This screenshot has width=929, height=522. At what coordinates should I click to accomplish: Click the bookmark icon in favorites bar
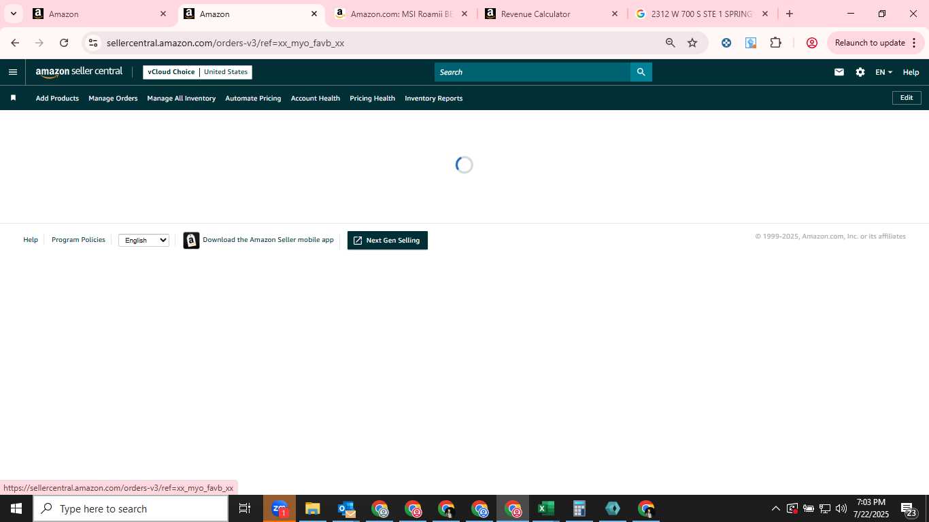(13, 98)
